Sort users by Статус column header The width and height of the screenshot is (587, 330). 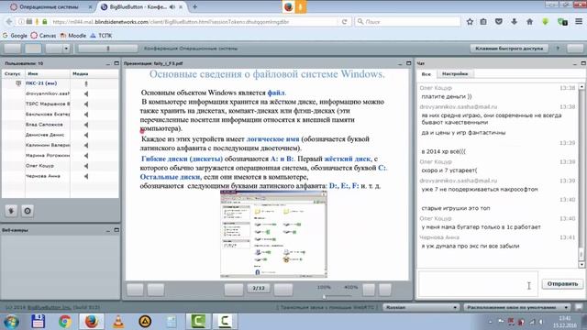[14, 73]
